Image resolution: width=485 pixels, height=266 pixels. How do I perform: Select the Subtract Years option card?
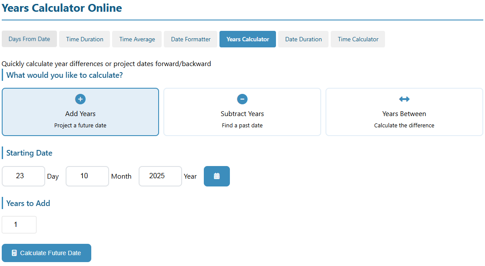click(x=242, y=112)
